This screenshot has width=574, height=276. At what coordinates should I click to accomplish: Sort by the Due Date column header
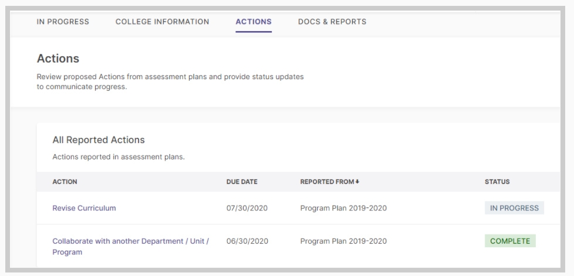click(242, 182)
